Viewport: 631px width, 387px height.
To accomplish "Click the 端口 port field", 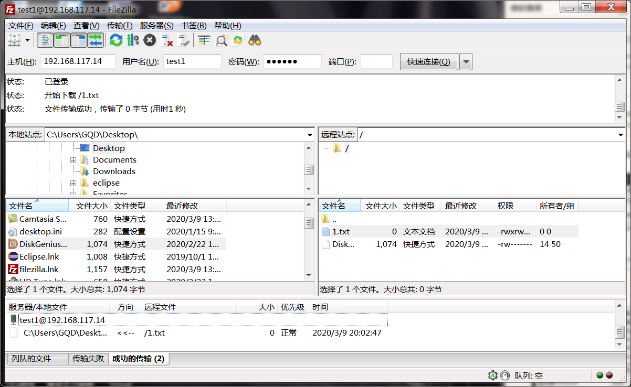I will point(376,61).
